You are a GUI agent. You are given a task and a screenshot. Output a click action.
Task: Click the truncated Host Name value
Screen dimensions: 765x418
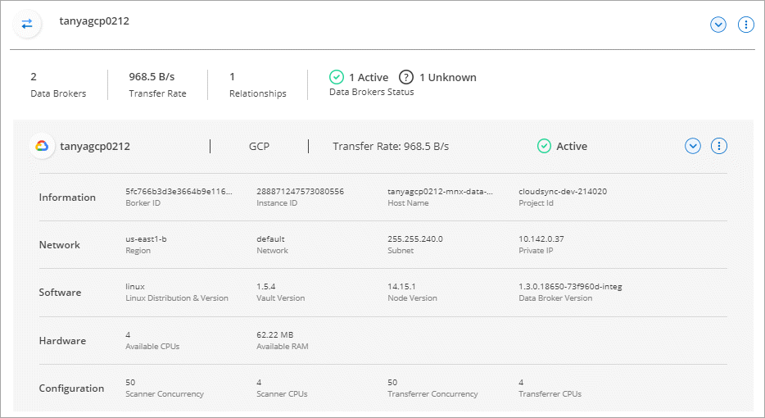[x=440, y=192]
